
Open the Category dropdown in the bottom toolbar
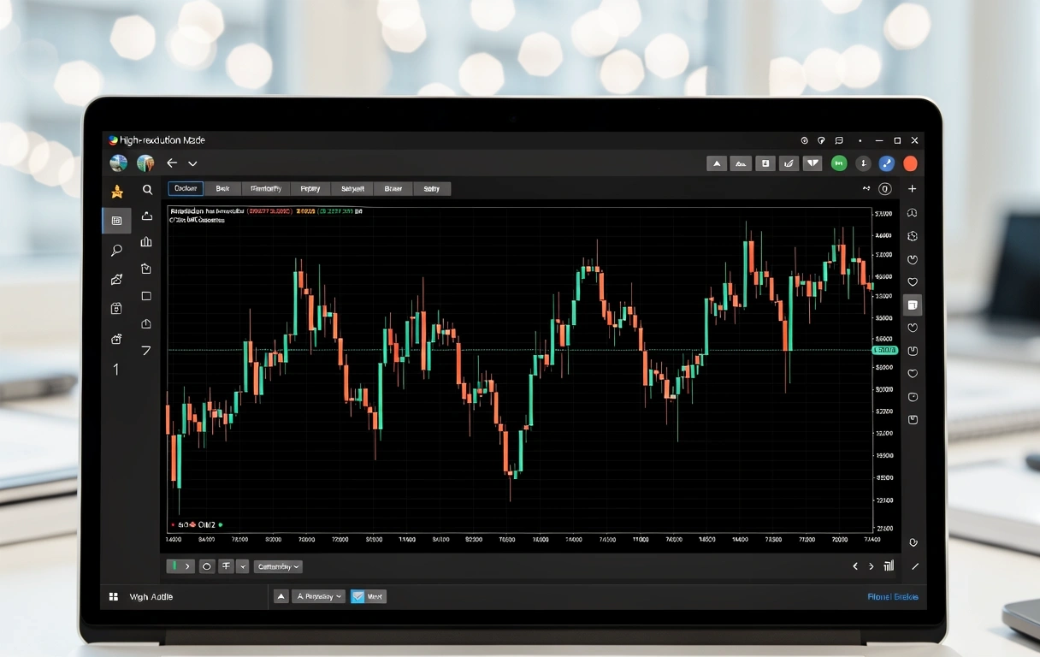tap(278, 566)
